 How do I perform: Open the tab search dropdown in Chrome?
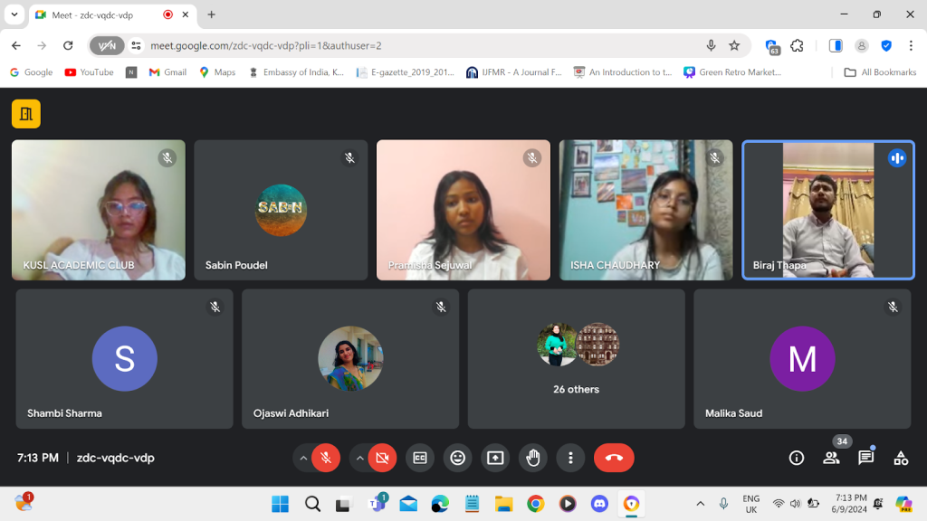[14, 14]
